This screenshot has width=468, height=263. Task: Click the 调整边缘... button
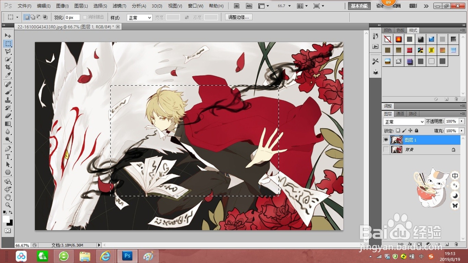point(239,17)
